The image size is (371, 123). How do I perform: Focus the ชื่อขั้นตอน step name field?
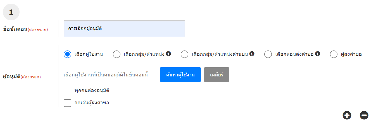(124, 29)
